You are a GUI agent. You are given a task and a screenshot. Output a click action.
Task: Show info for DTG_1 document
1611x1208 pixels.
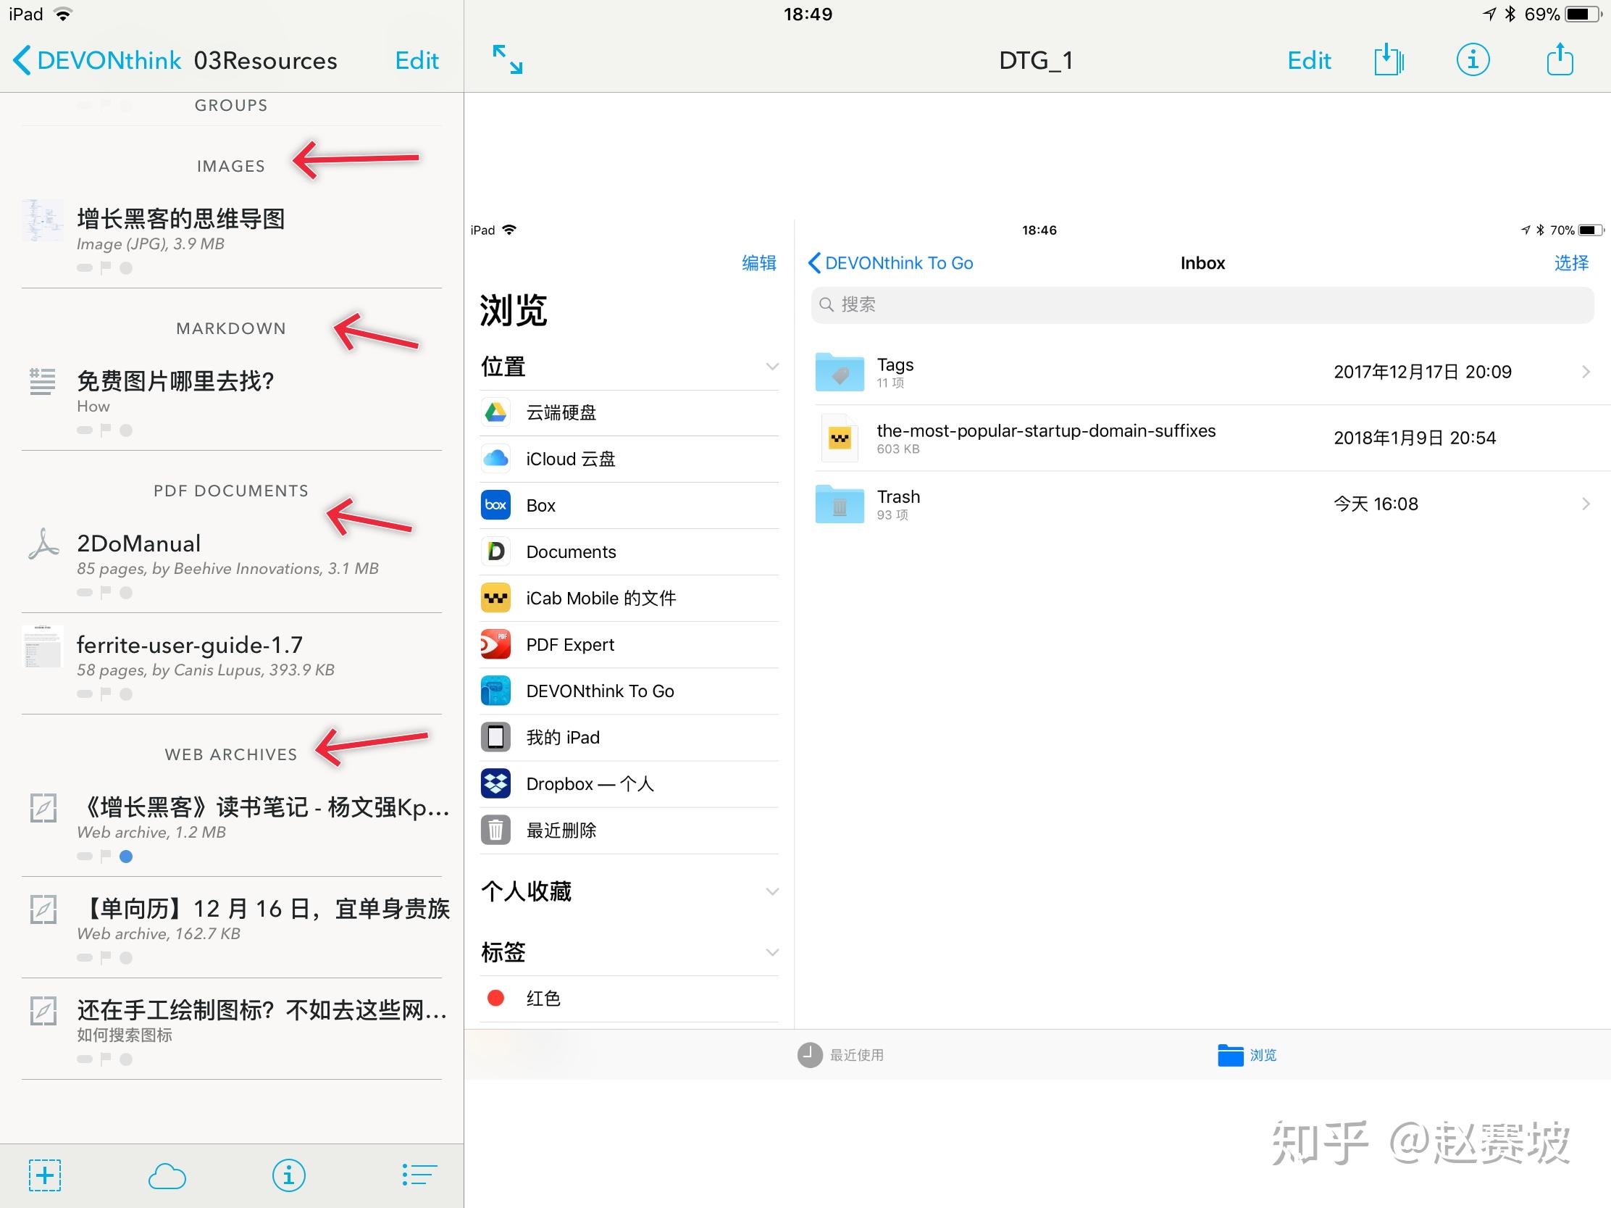click(x=1473, y=59)
